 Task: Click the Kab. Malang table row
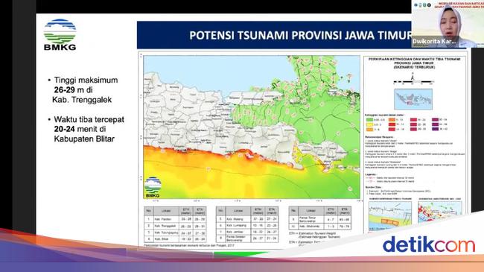(x=247, y=219)
